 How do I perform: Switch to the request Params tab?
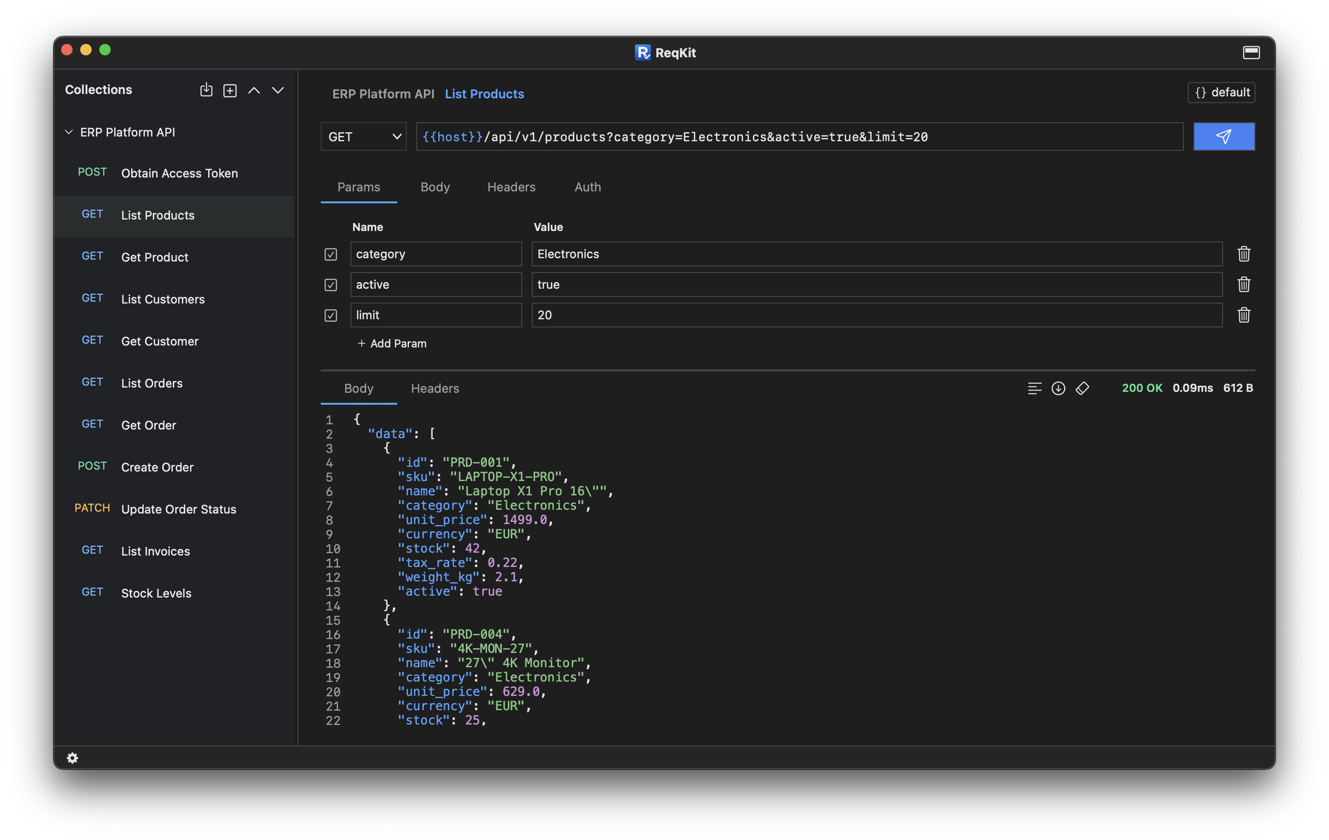[359, 187]
